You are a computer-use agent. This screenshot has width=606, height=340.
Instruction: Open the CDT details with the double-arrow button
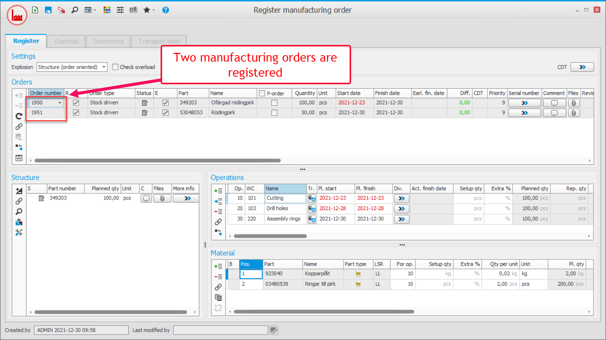click(x=582, y=67)
